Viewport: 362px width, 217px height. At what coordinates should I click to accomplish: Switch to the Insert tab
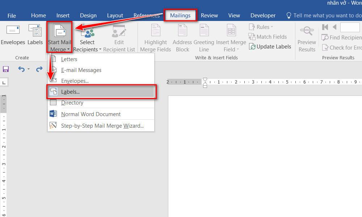(x=63, y=16)
